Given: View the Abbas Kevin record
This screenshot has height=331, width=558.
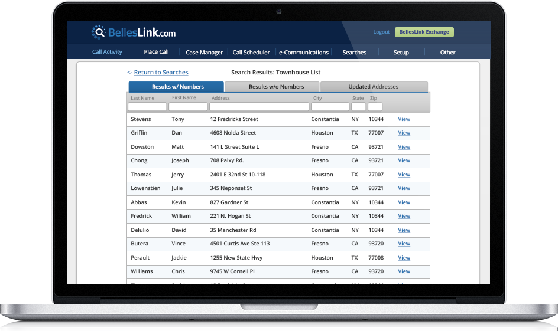Looking at the screenshot, I should [404, 202].
